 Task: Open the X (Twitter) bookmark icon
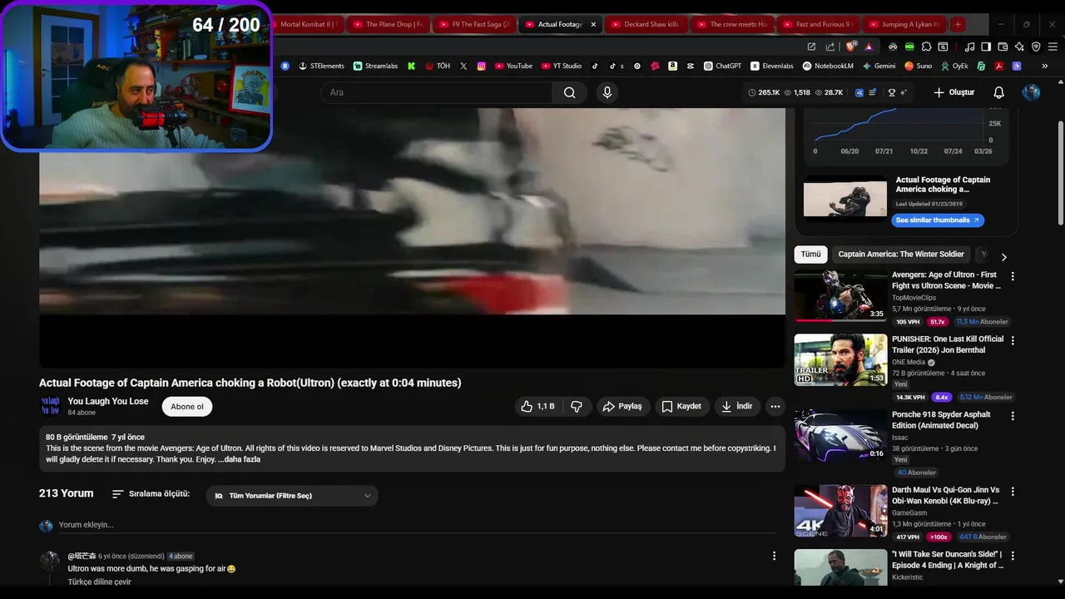point(463,66)
